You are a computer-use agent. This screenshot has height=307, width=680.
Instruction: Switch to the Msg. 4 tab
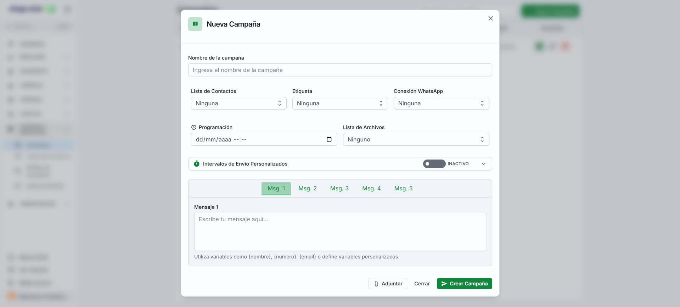(371, 189)
